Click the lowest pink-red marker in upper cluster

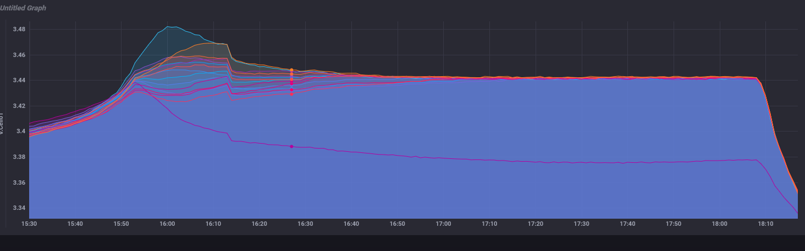pyautogui.click(x=291, y=94)
